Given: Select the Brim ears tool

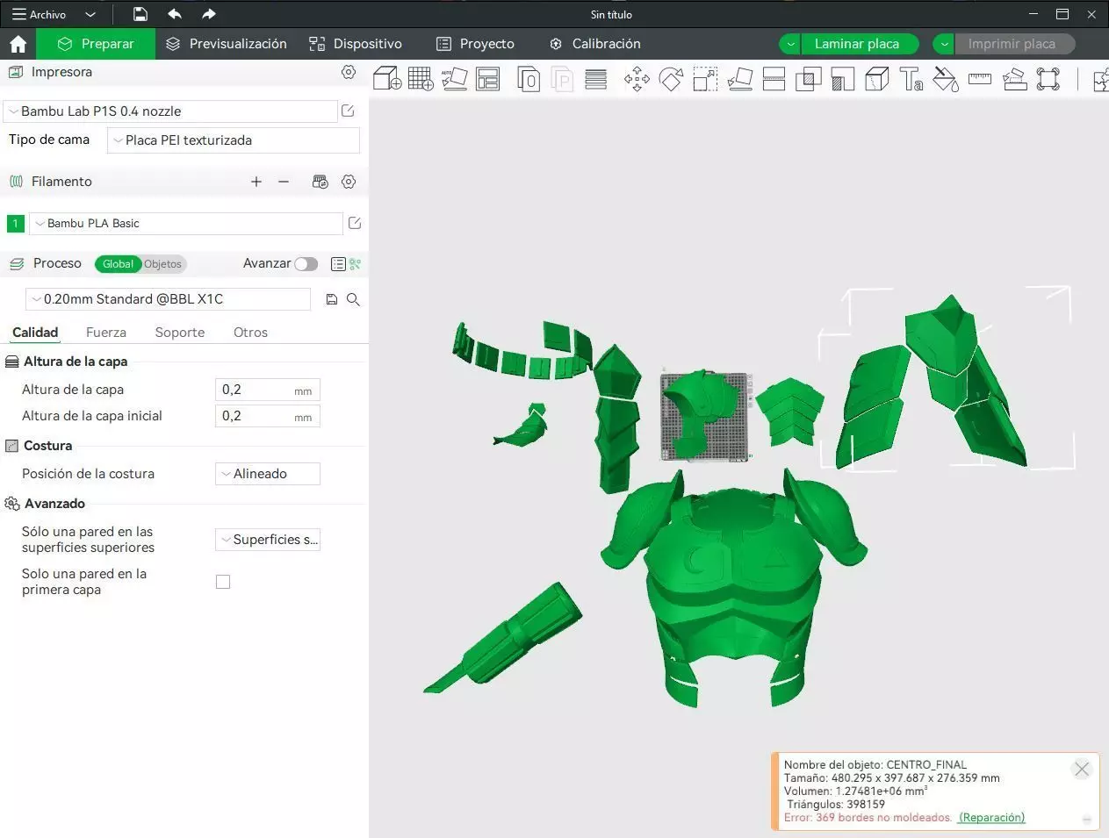Looking at the screenshot, I should tap(1048, 79).
